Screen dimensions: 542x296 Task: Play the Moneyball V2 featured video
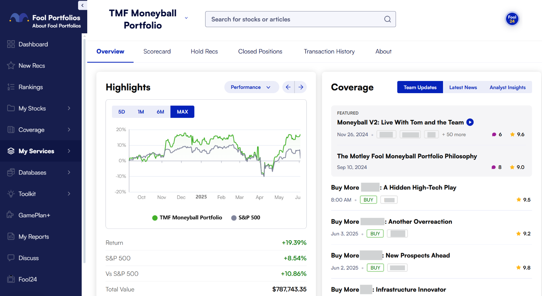tap(470, 122)
